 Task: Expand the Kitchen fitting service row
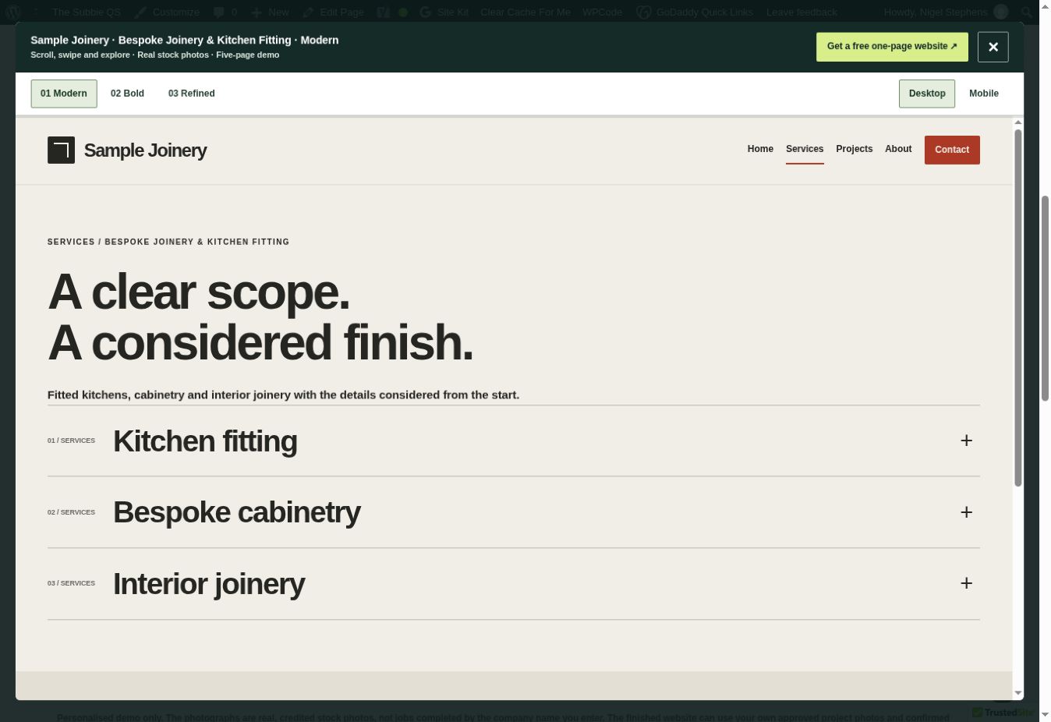pyautogui.click(x=514, y=441)
